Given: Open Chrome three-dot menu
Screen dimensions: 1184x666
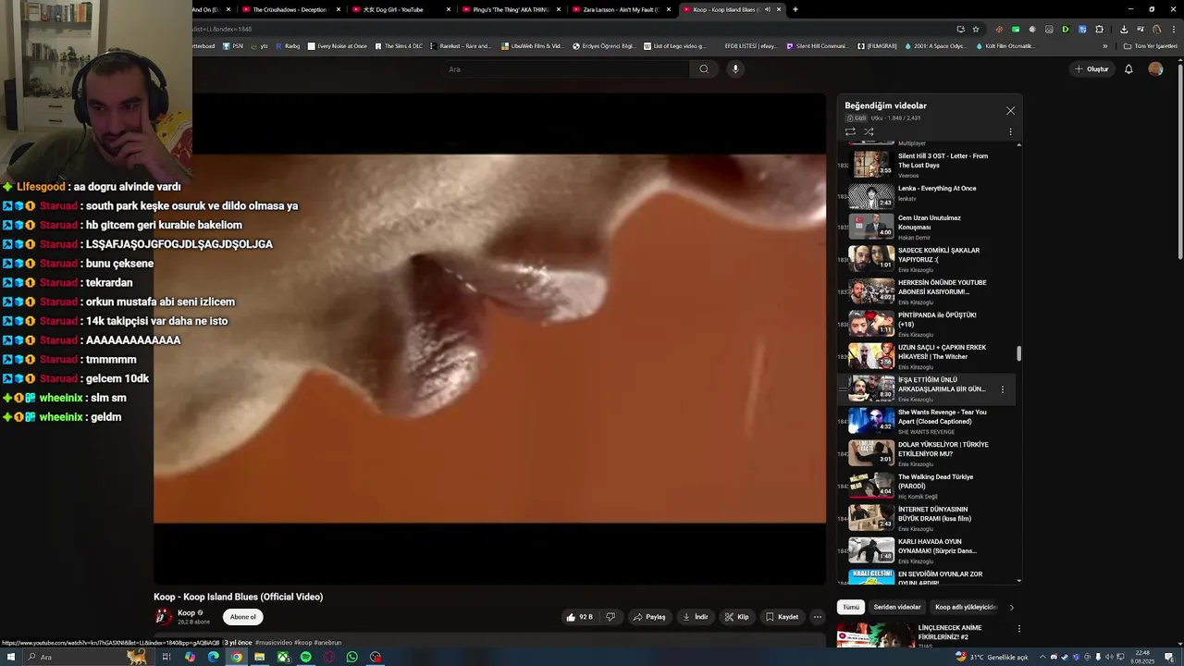Looking at the screenshot, I should (1174, 29).
